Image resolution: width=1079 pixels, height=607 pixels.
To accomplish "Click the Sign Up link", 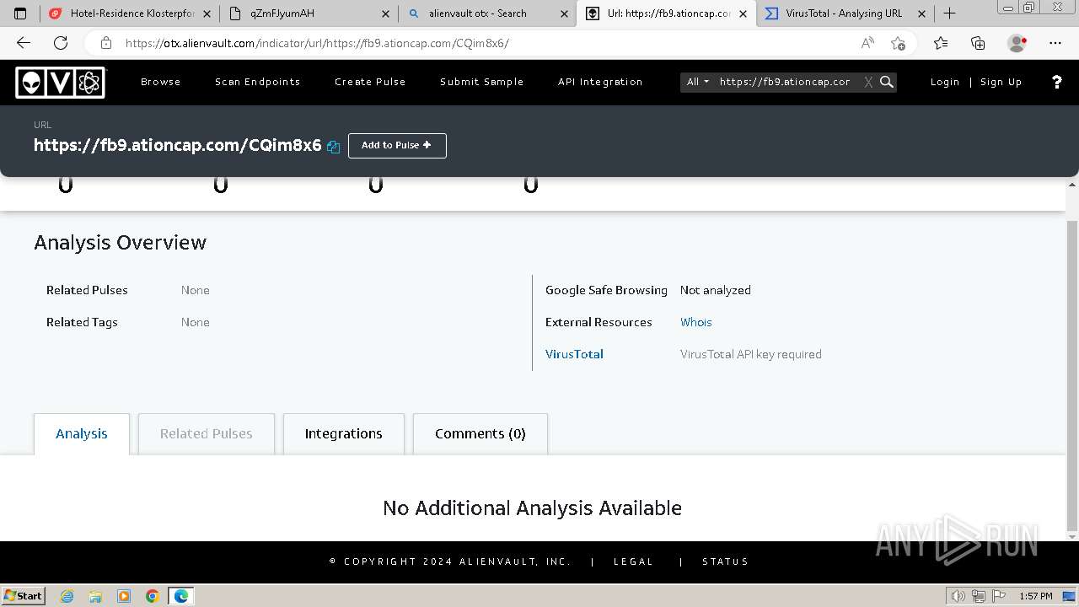I will coord(1001,82).
